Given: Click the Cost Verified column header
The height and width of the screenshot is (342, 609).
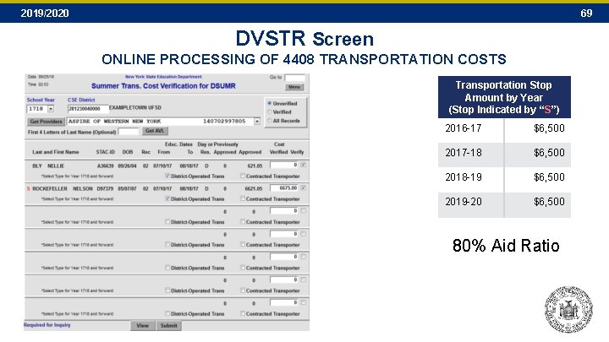Looking at the screenshot, I should [279, 148].
